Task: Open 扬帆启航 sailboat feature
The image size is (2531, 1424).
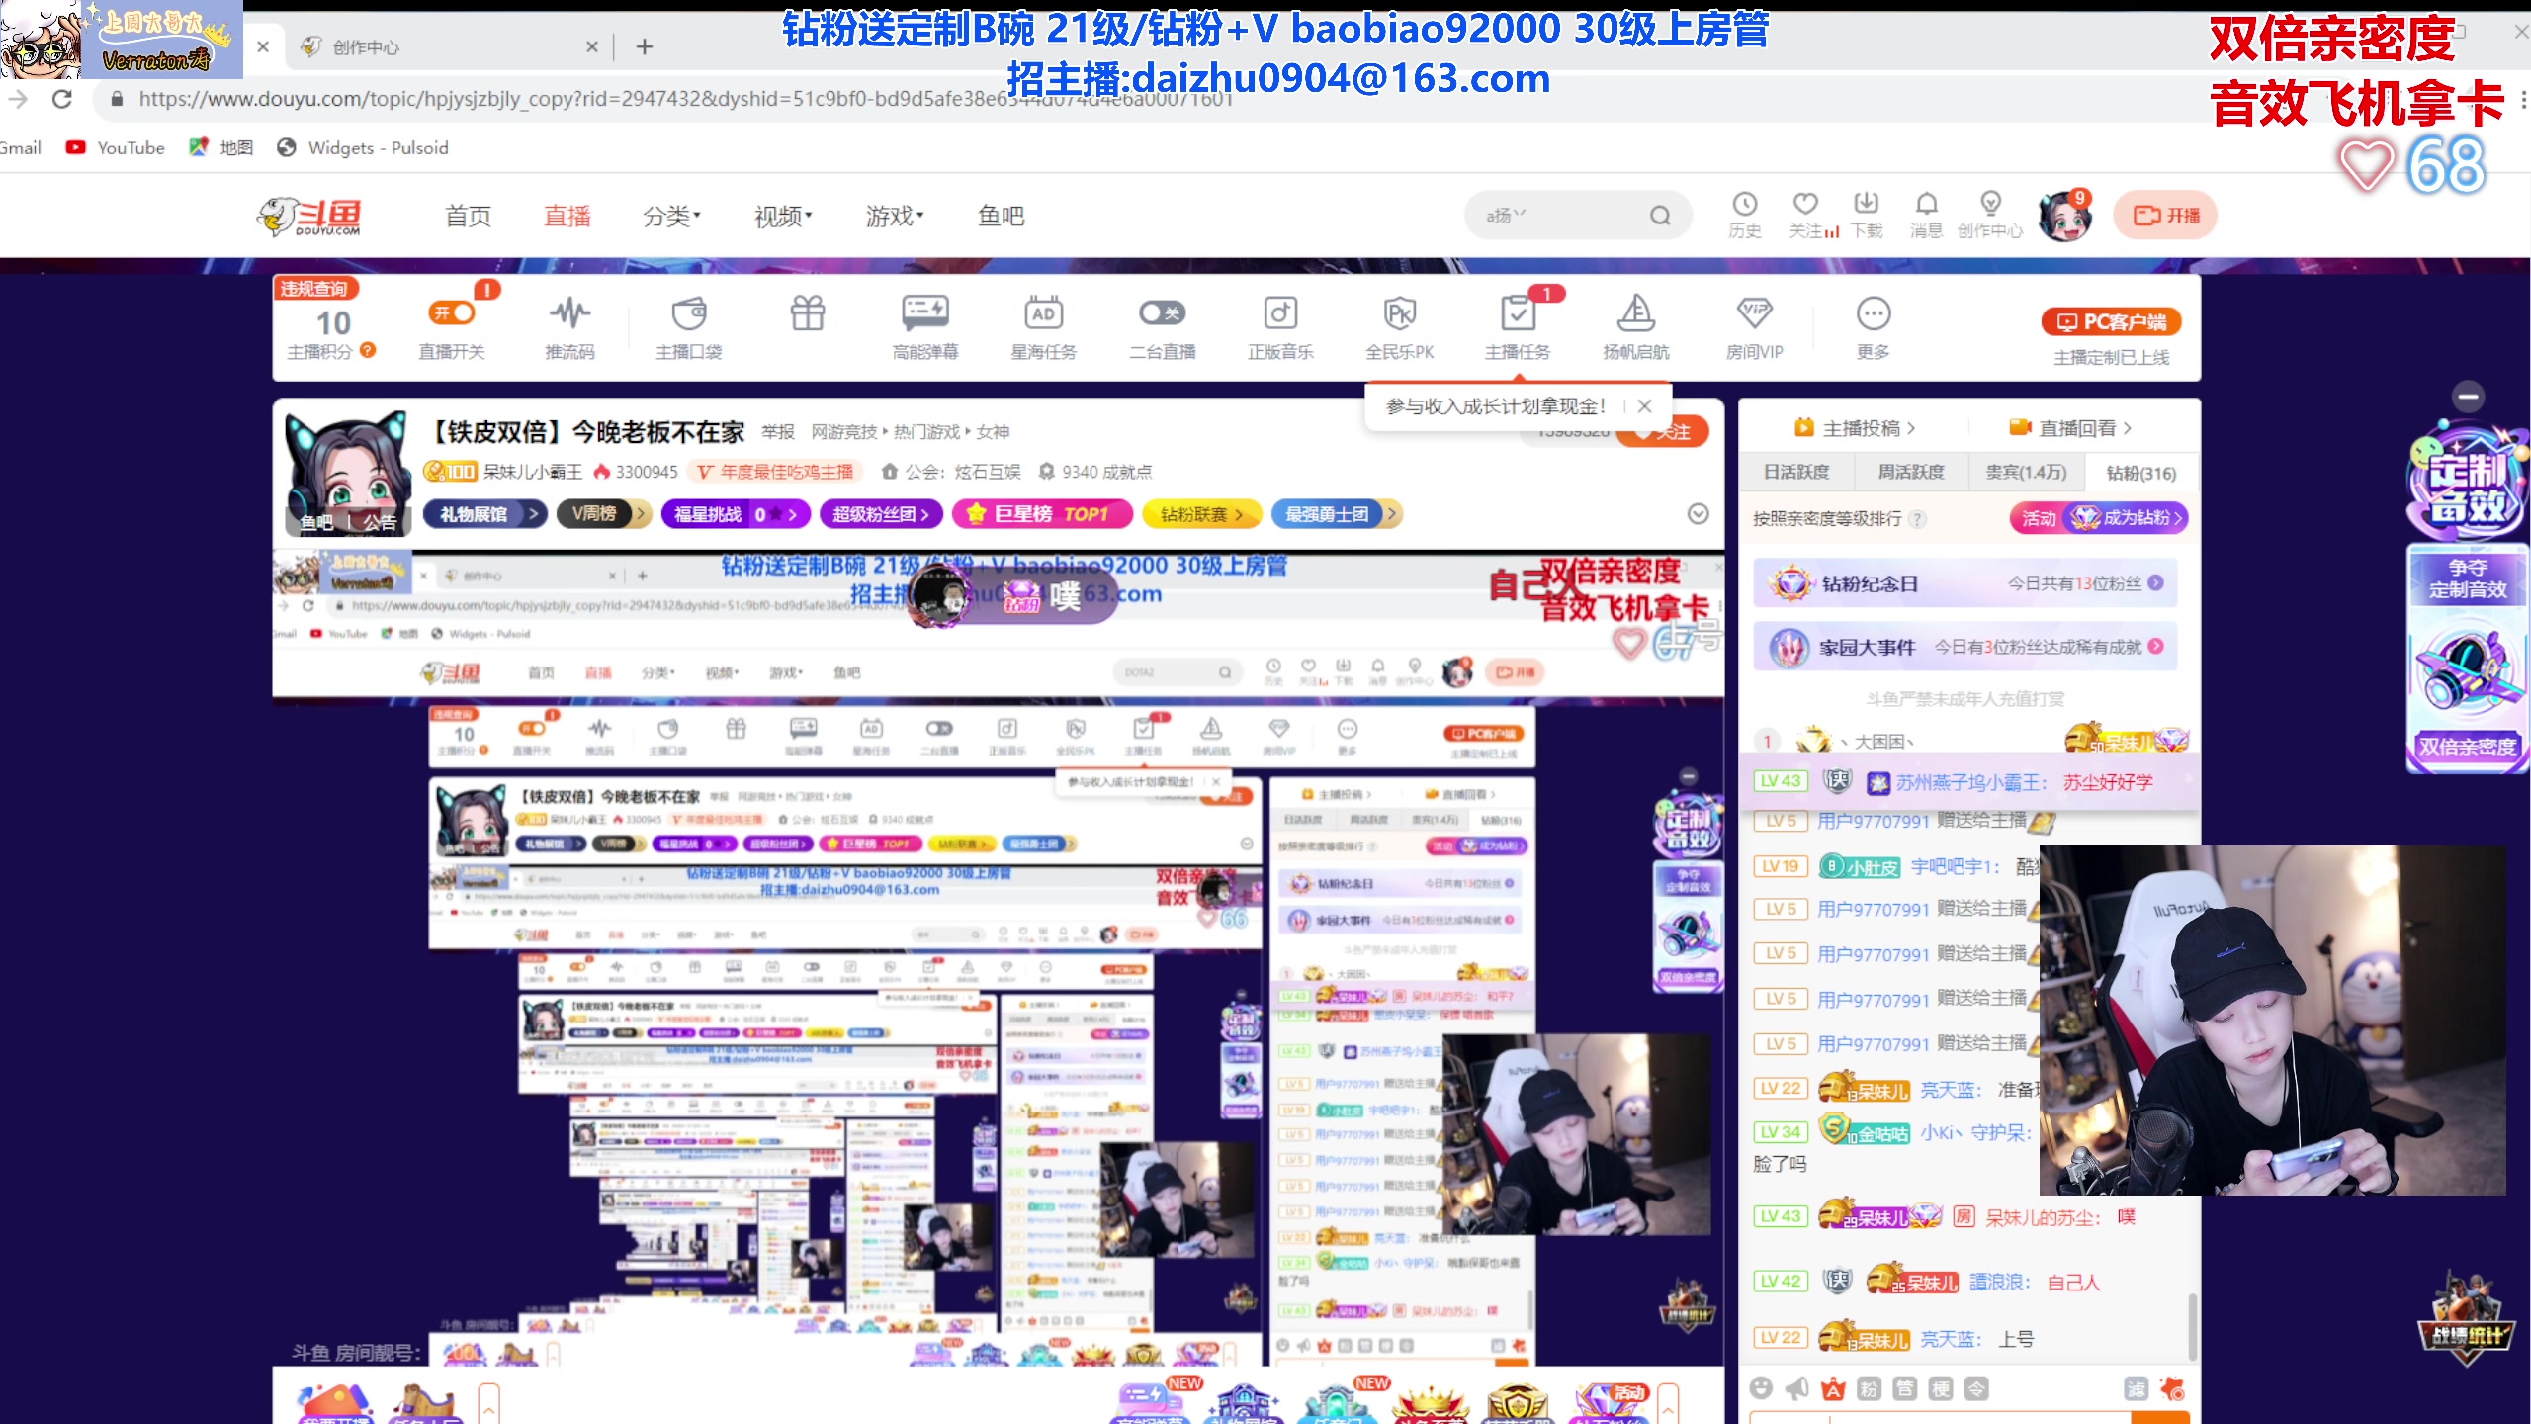Action: pyautogui.click(x=1636, y=328)
